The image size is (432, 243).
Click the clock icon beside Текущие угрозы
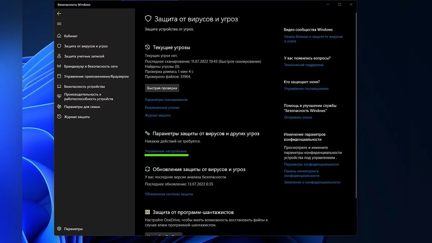pos(147,48)
